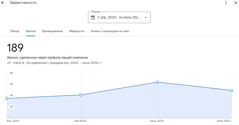Switch to the Обзор tab
Screen dimensions: 239x125
click(x=15, y=31)
